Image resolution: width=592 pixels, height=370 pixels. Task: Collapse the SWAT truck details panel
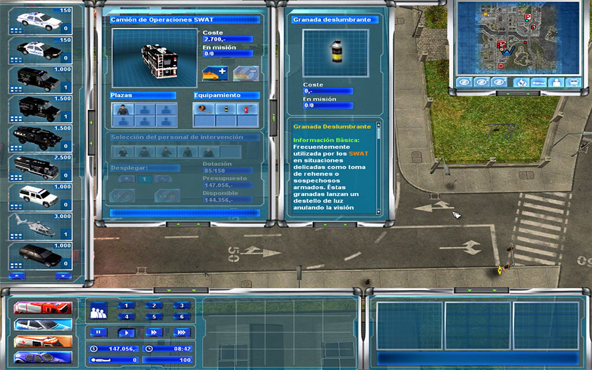tap(188, 224)
